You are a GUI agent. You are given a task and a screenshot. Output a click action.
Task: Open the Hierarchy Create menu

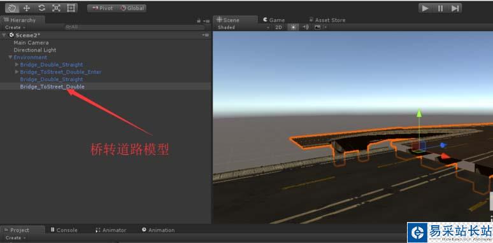(15, 27)
